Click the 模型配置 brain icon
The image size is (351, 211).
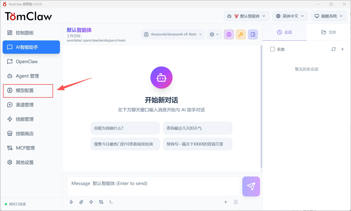point(10,90)
